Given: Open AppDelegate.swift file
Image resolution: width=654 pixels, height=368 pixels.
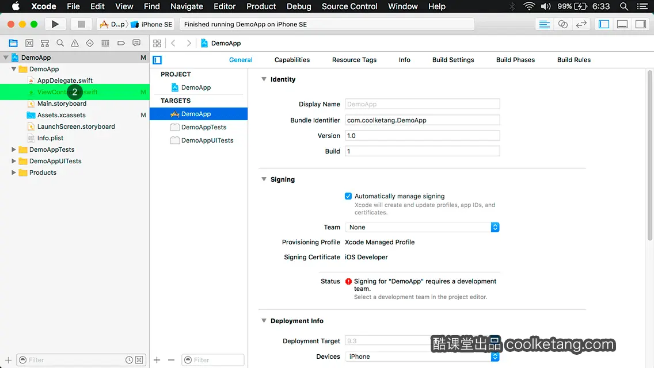Looking at the screenshot, I should pyautogui.click(x=64, y=80).
